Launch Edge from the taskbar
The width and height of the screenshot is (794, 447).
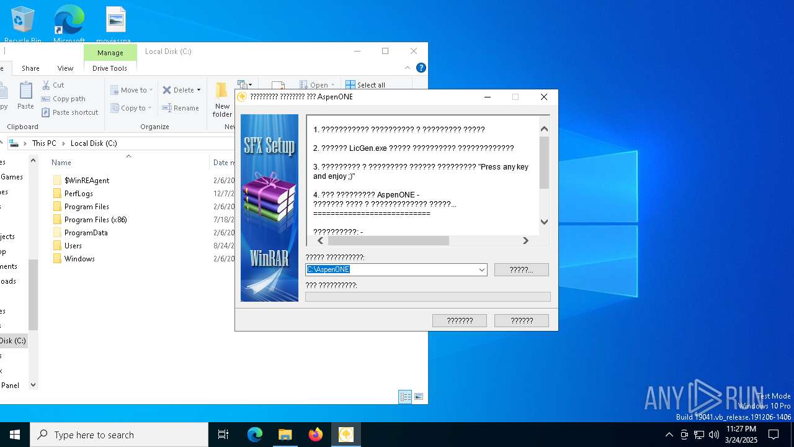click(x=255, y=435)
